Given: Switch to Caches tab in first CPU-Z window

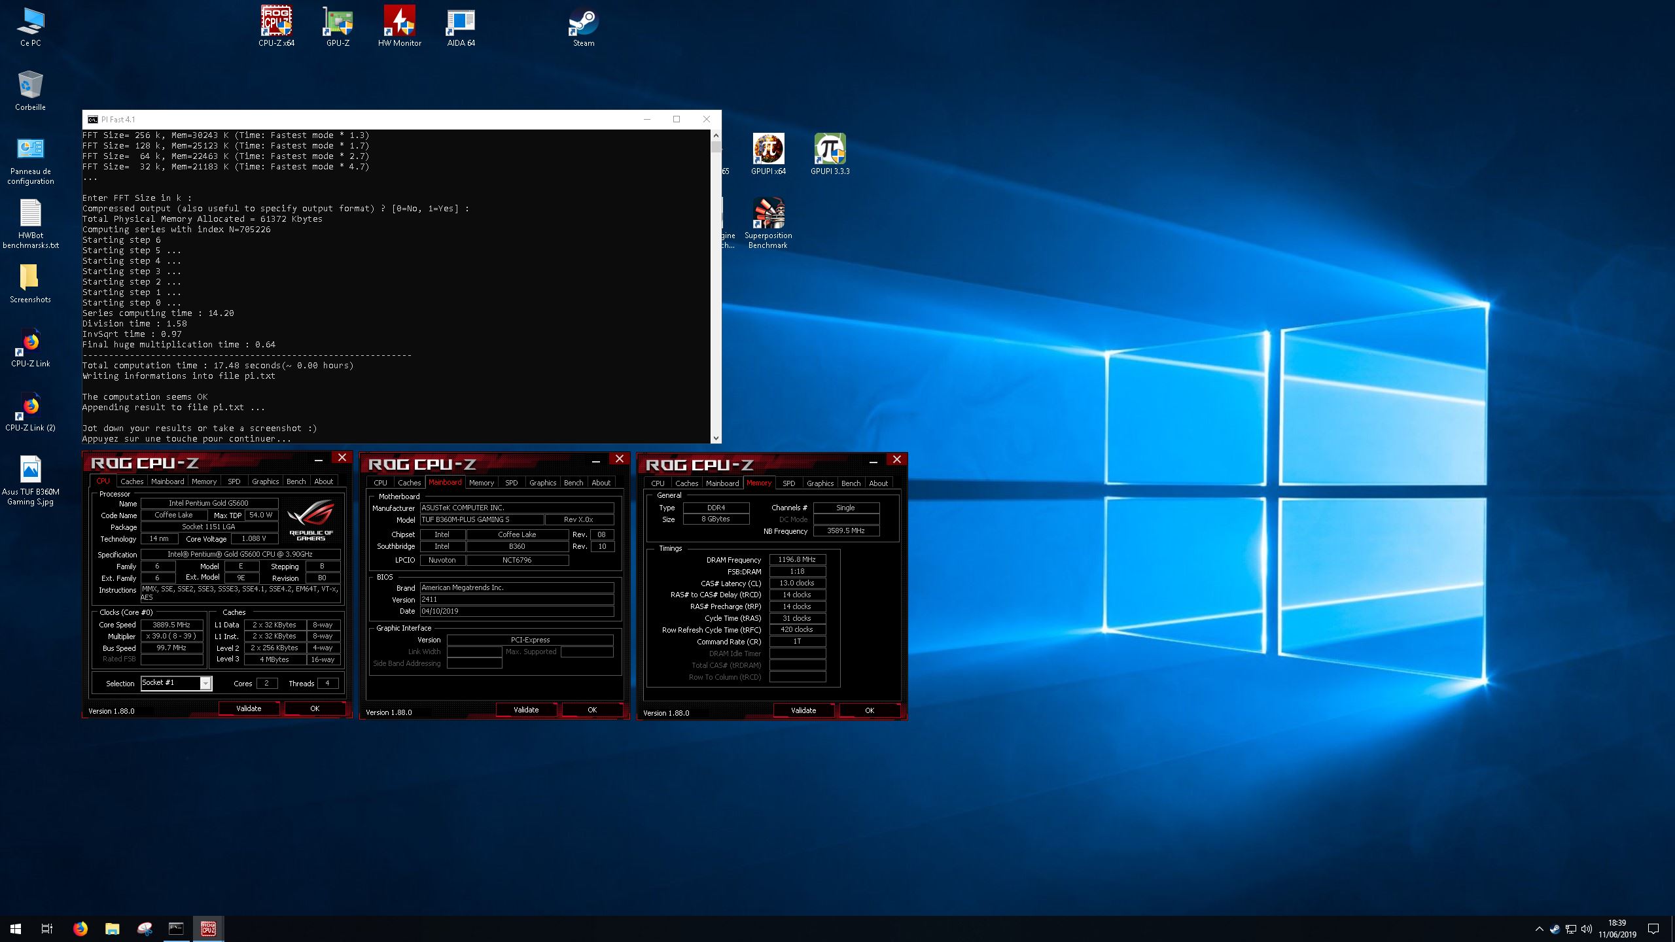Looking at the screenshot, I should pyautogui.click(x=132, y=481).
